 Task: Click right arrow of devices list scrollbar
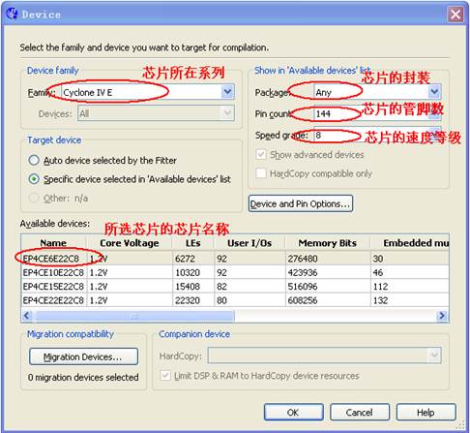(x=442, y=315)
